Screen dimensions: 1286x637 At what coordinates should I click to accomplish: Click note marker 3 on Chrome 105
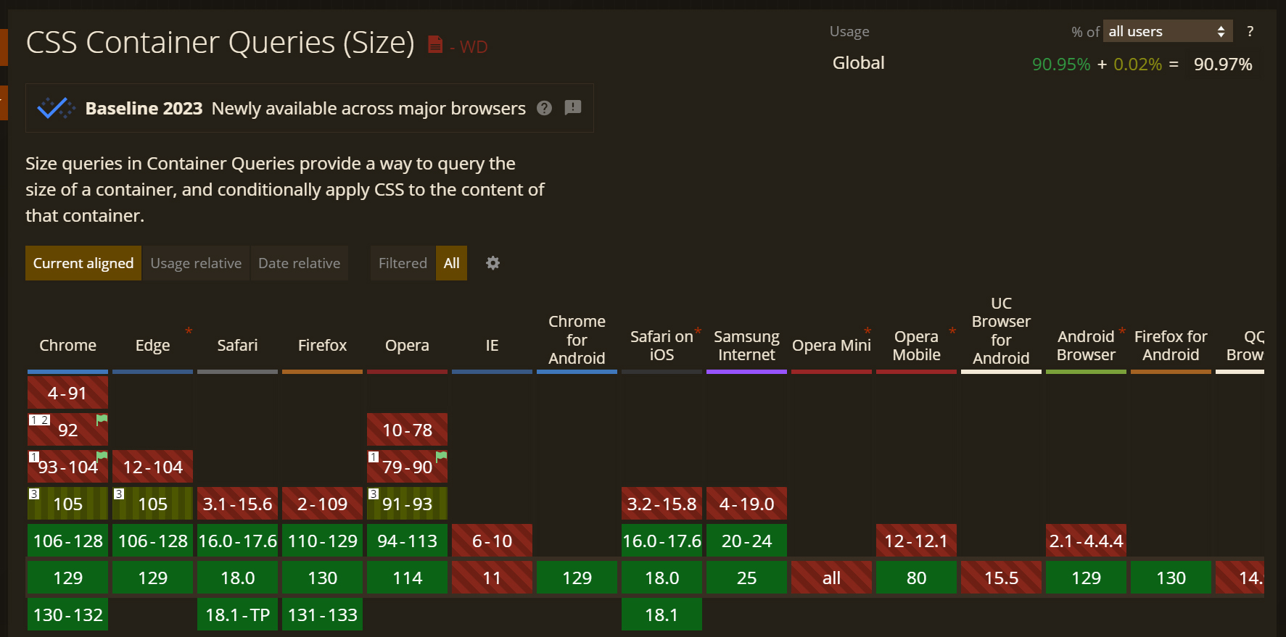34,494
